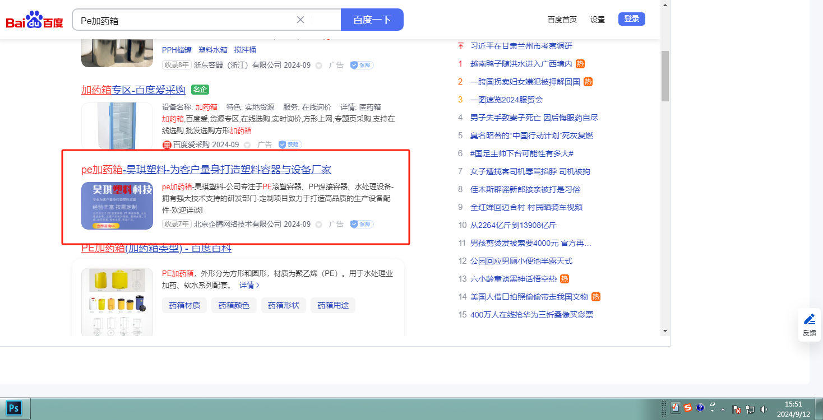
Task: Click the blue help question-mark tray icon
Action: pos(700,408)
